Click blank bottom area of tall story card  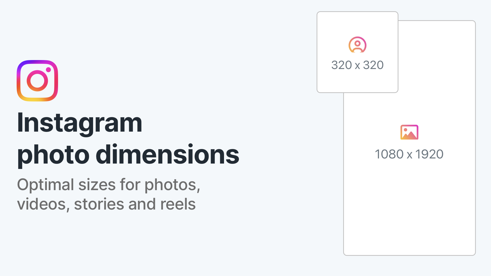409,217
